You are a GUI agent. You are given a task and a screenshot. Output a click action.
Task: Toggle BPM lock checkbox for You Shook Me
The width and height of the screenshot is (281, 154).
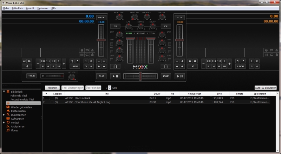point(211,102)
